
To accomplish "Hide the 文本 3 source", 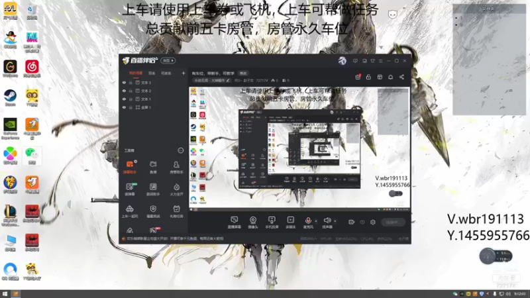I will point(124,82).
